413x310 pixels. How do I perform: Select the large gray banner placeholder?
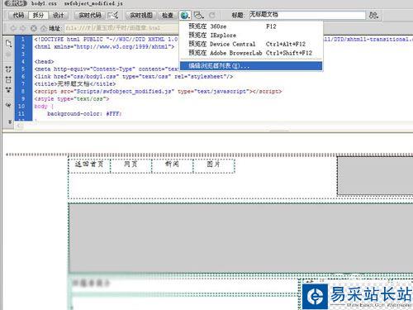240,238
